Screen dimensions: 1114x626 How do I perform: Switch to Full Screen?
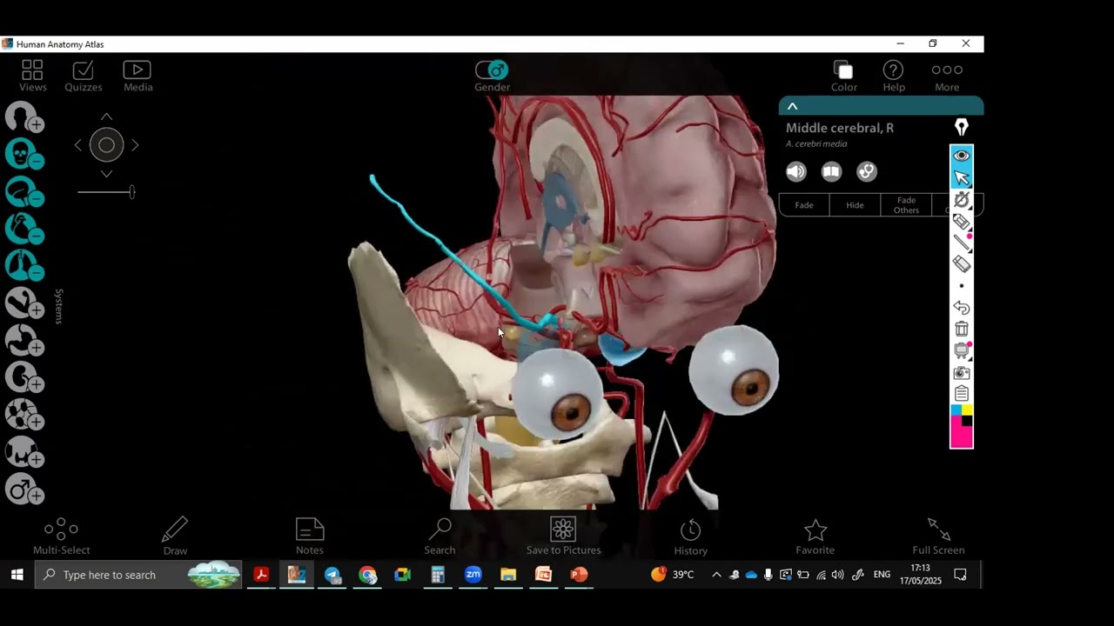pyautogui.click(x=938, y=536)
